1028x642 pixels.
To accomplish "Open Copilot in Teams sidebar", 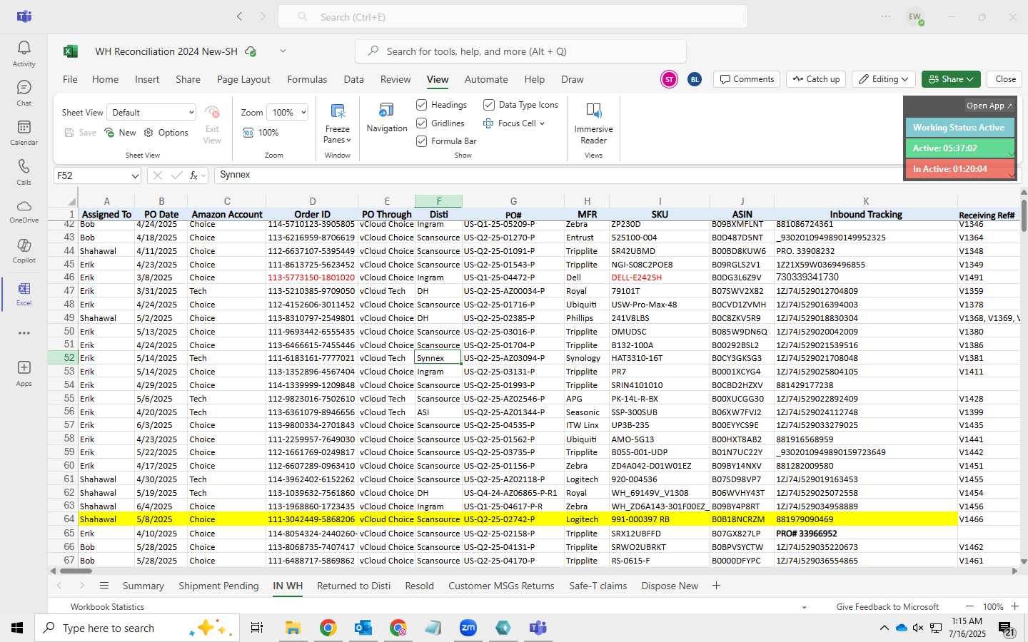I will (24, 250).
